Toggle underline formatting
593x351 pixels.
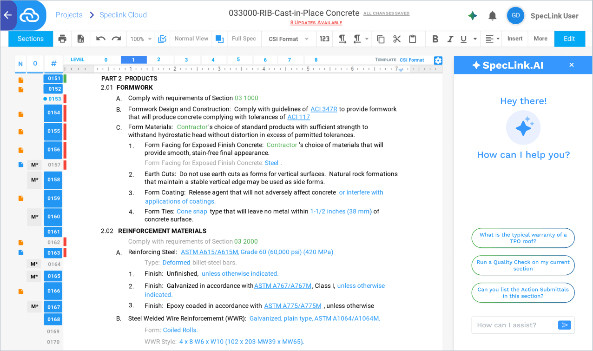463,39
